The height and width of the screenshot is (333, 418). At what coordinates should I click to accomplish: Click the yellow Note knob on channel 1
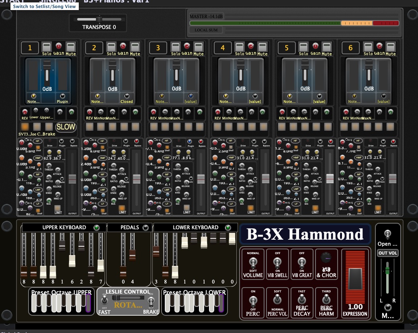(x=33, y=96)
